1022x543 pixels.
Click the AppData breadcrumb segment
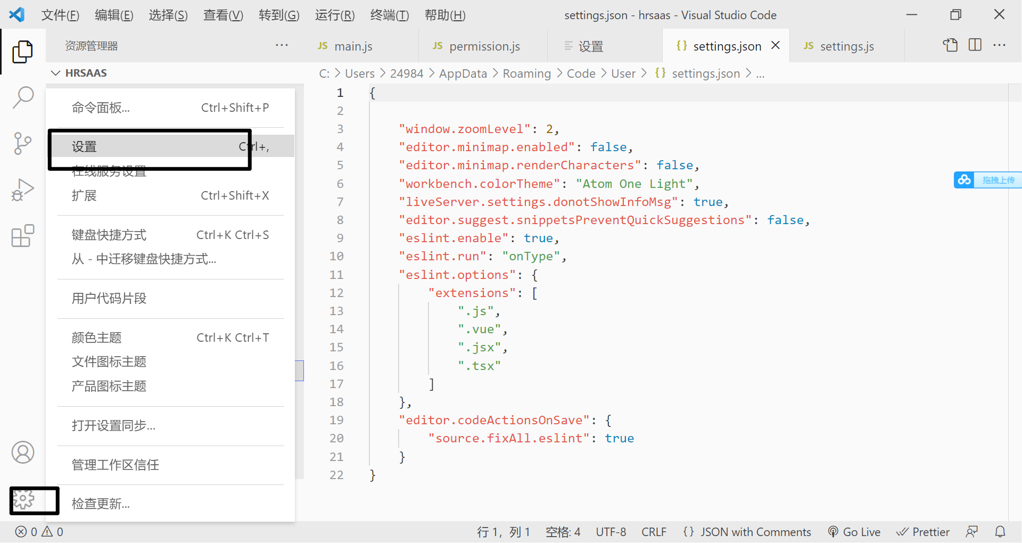[463, 73]
